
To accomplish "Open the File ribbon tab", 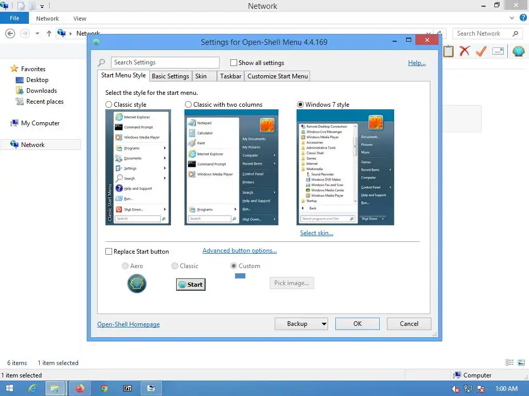I will point(14,18).
